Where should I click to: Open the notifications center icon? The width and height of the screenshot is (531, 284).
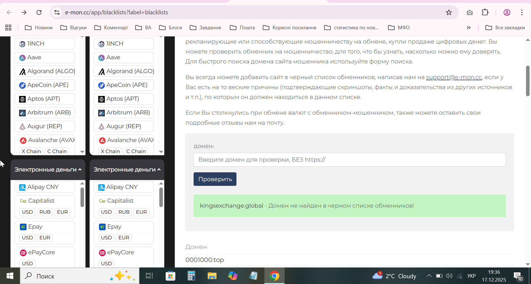(x=518, y=276)
